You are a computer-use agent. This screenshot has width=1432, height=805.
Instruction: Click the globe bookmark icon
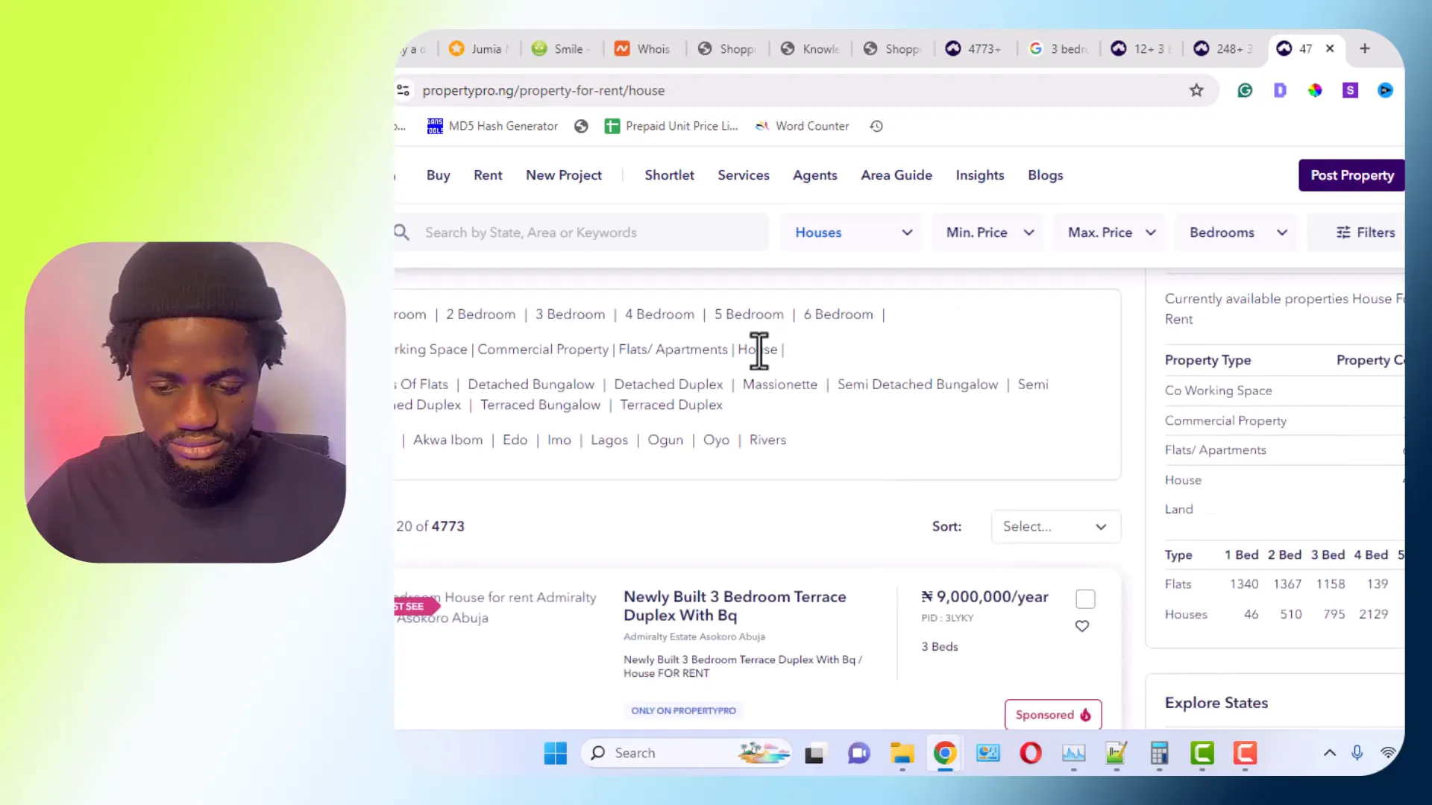click(581, 126)
